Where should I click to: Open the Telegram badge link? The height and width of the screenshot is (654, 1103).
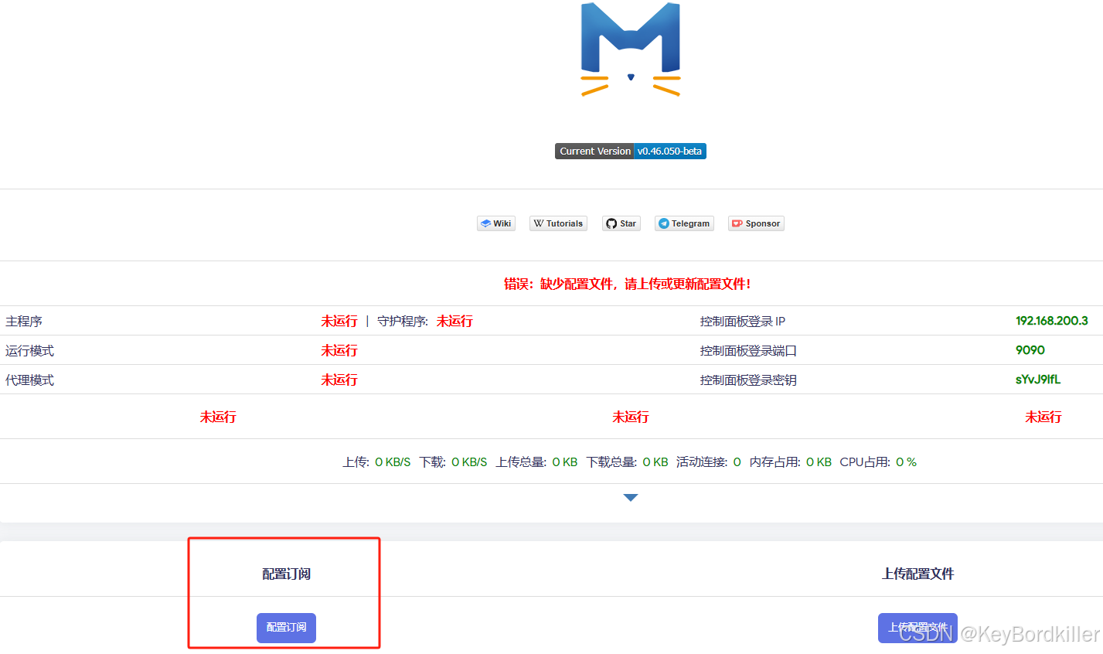684,223
